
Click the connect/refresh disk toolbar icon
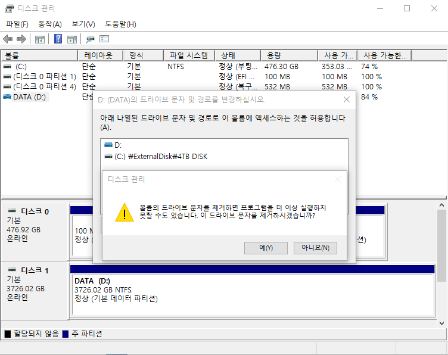coord(91,39)
